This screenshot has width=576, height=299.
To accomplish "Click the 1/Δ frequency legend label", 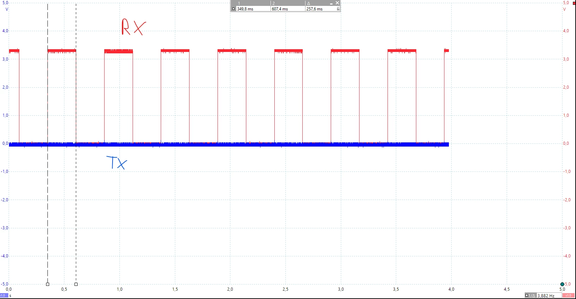I will click(x=532, y=296).
